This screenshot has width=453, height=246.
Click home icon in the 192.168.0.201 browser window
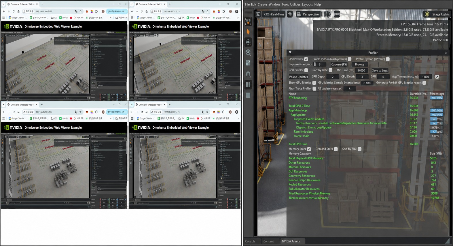tap(147, 11)
